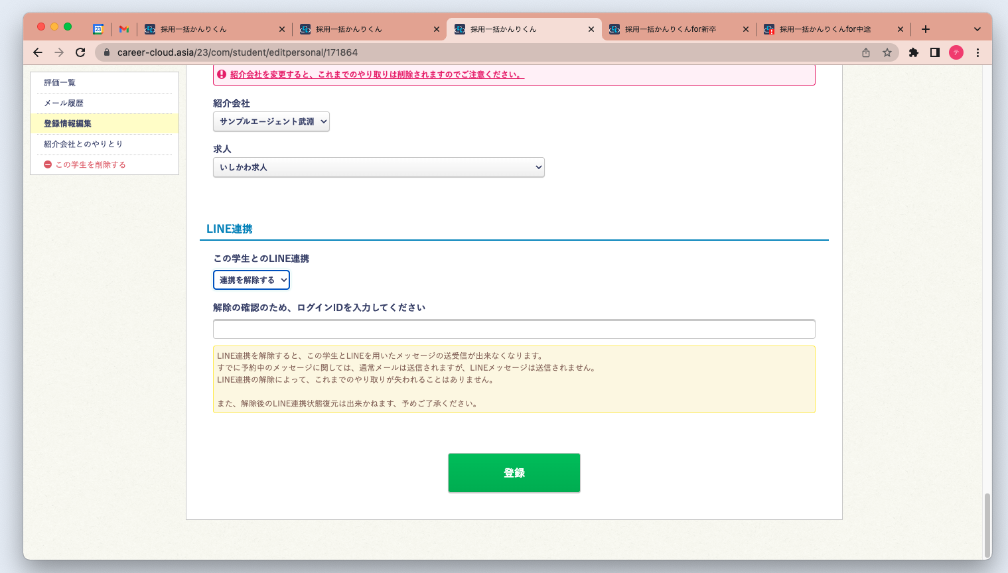Switch to 採用一括かんりくんfor新卒 tab
This screenshot has height=573, width=1008.
[670, 29]
